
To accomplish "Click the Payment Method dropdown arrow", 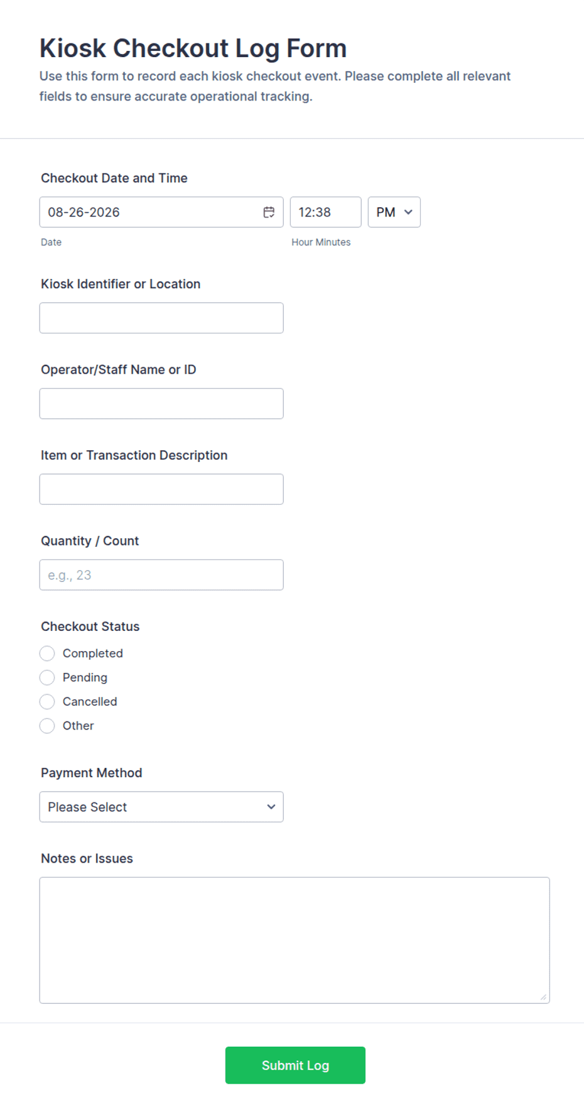I will click(x=271, y=807).
